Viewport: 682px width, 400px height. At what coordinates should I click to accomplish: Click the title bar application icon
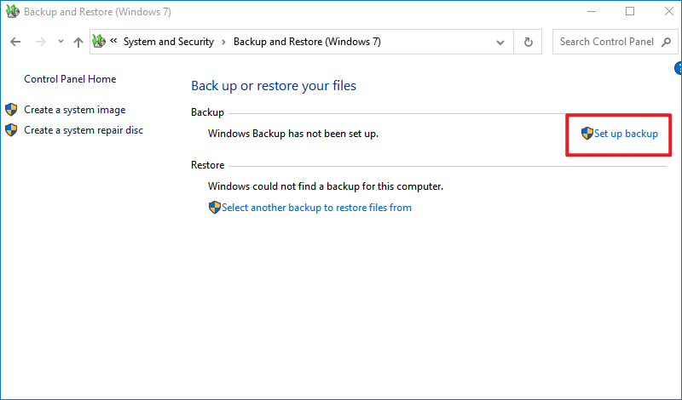12,12
